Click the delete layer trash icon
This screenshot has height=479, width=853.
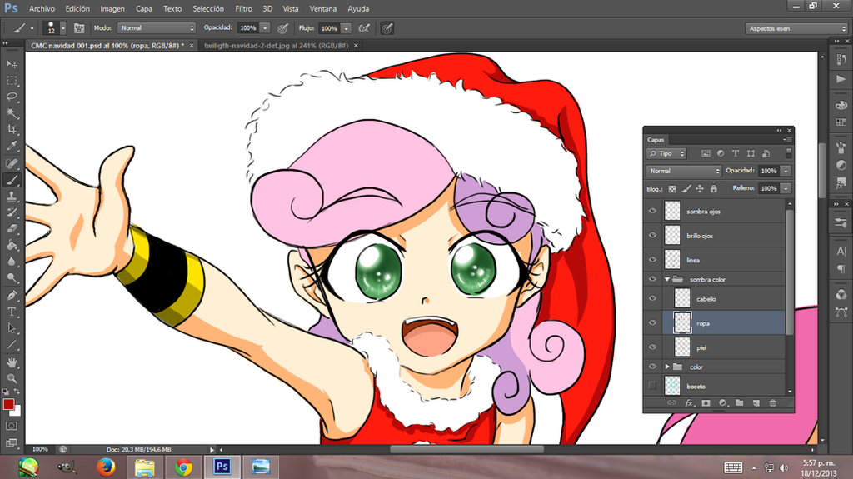click(x=772, y=403)
